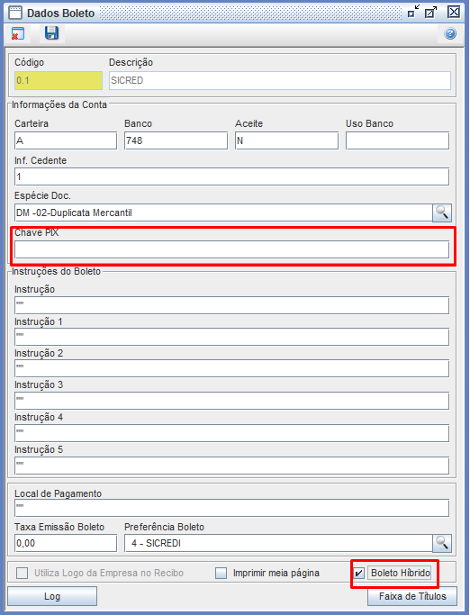Focus the Taxa Emissão Boleto field
470x615 pixels.
(x=66, y=543)
